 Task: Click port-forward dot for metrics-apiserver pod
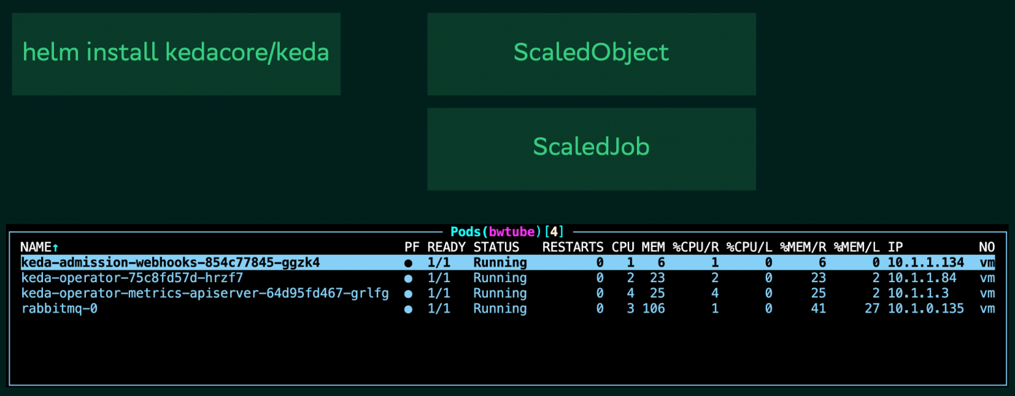tap(408, 294)
